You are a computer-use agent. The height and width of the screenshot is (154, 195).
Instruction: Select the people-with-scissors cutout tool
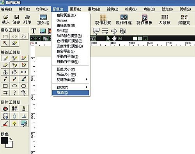pos(14,108)
